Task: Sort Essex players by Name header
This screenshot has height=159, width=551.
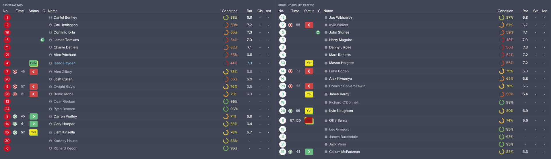Action: pos(53,11)
